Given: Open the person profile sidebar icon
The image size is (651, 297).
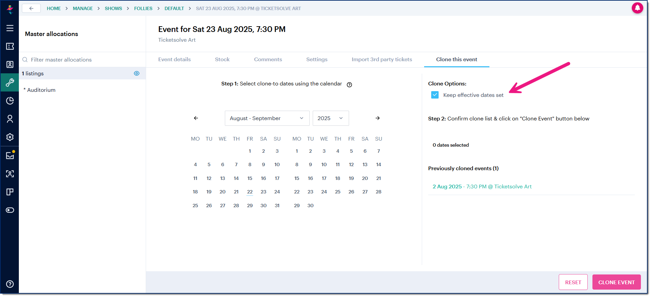Looking at the screenshot, I should (x=10, y=119).
